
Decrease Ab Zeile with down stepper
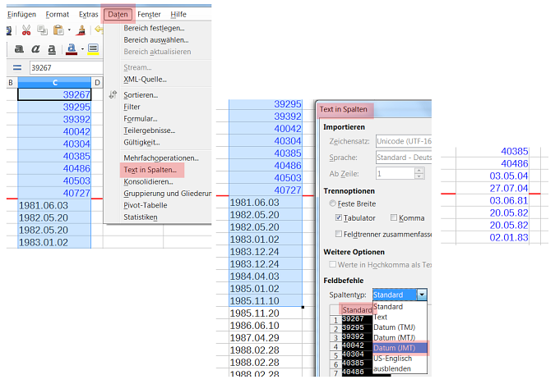(x=419, y=176)
